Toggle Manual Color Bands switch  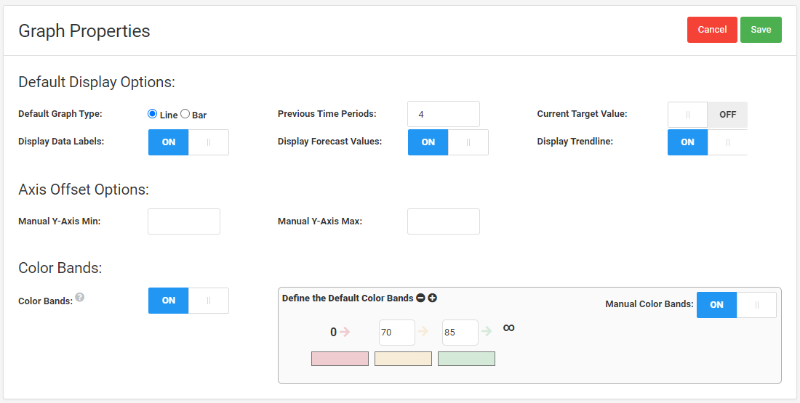coord(736,305)
